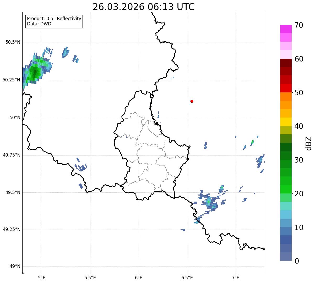This screenshot has width=315, height=283.
Task: Click the 49°N latitude label
Action: click(x=15, y=267)
